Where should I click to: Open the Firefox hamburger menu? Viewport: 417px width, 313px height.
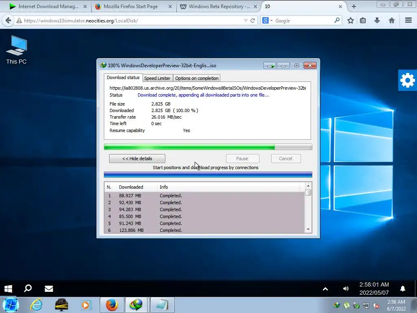408,20
